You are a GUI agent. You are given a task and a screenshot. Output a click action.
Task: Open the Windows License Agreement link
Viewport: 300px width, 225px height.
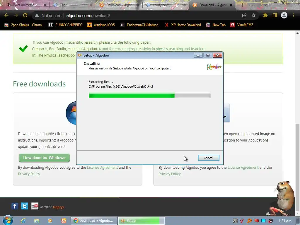pyautogui.click(x=102, y=167)
